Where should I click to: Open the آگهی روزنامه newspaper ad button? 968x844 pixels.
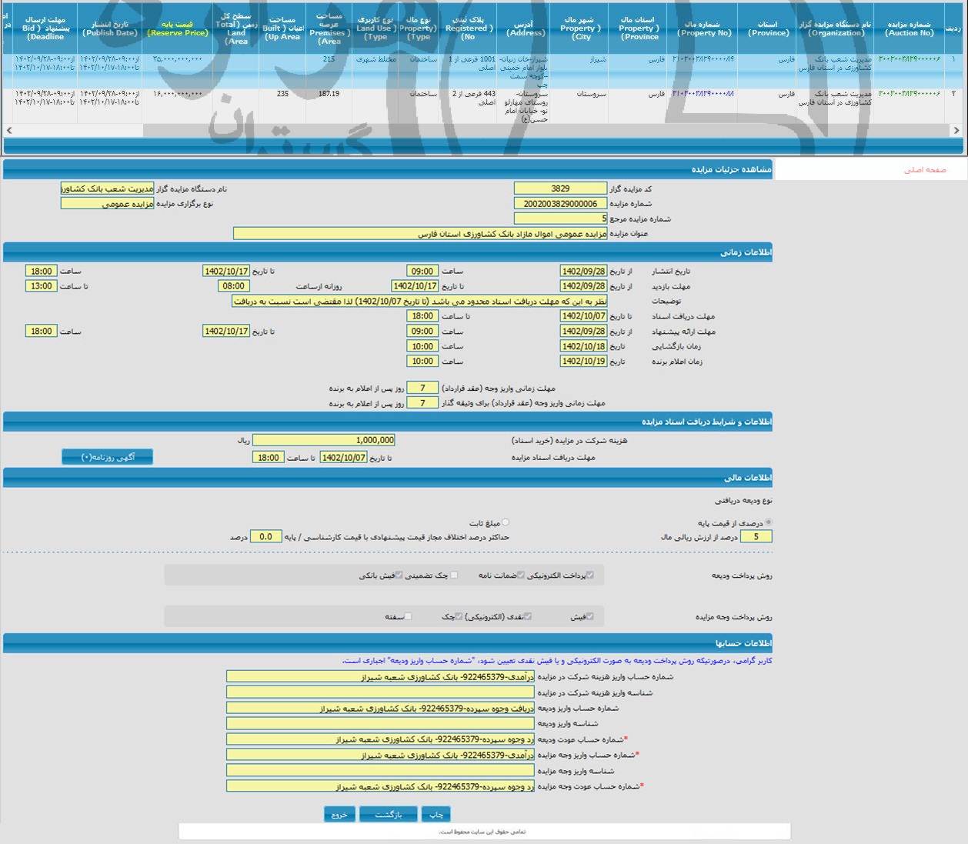108,457
